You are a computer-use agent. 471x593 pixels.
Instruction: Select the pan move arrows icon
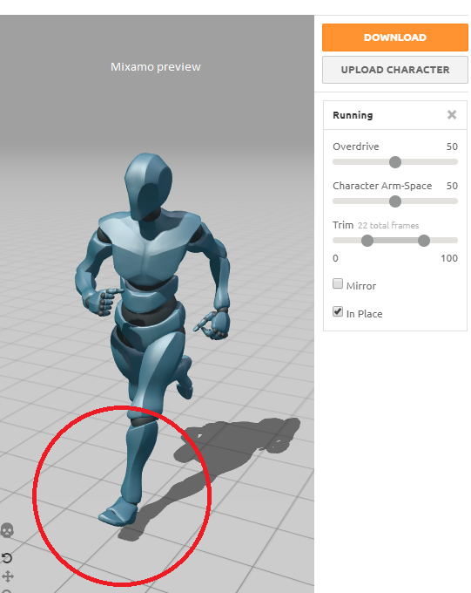pyautogui.click(x=8, y=576)
